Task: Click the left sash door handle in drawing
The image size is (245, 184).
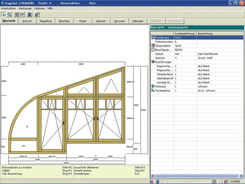Action: (x=63, y=123)
